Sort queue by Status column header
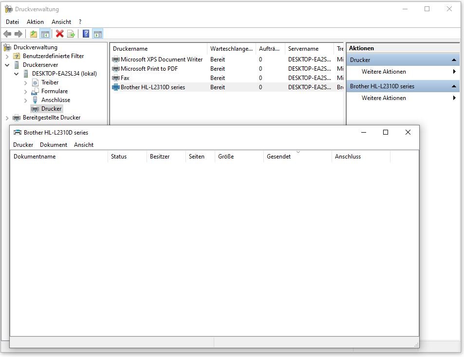 [127, 157]
